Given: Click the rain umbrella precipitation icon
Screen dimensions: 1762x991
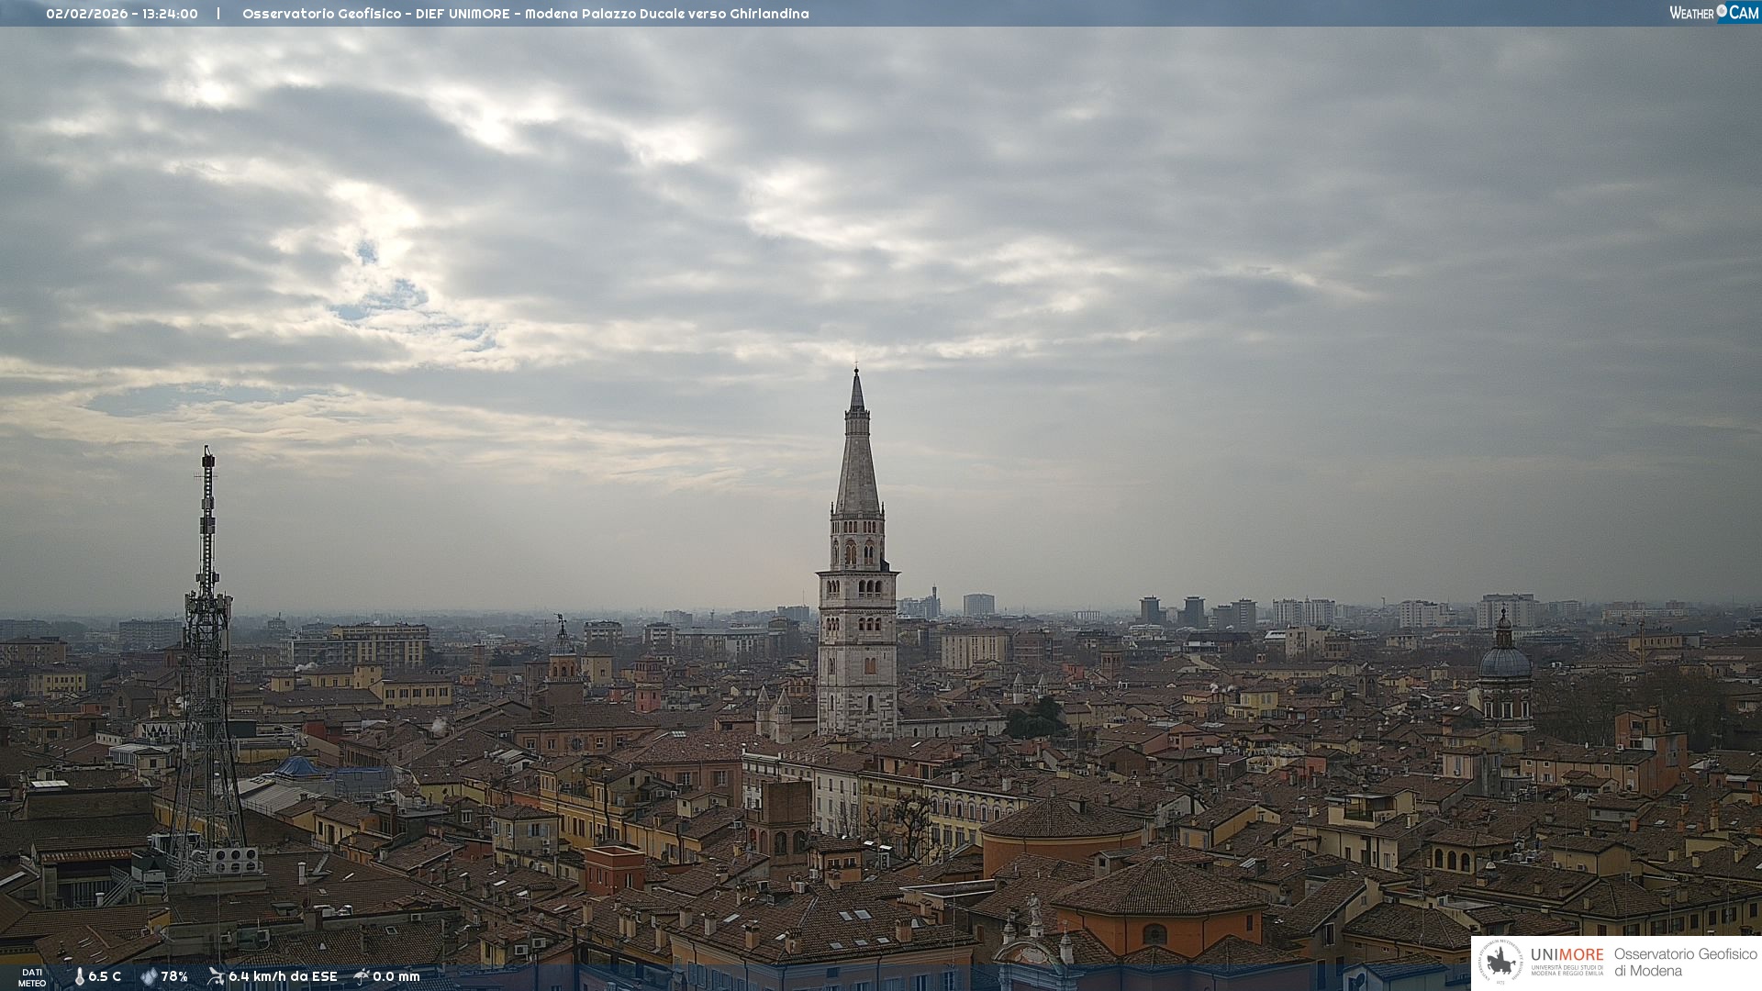Looking at the screenshot, I should pos(362,976).
